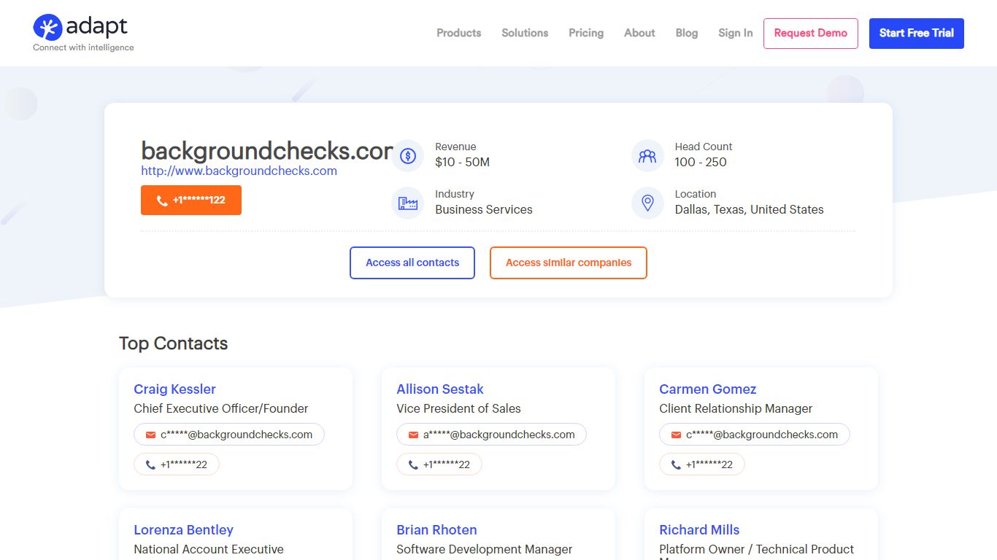This screenshot has height=560, width=997.
Task: Click the Revenue dollar icon
Action: [x=408, y=155]
